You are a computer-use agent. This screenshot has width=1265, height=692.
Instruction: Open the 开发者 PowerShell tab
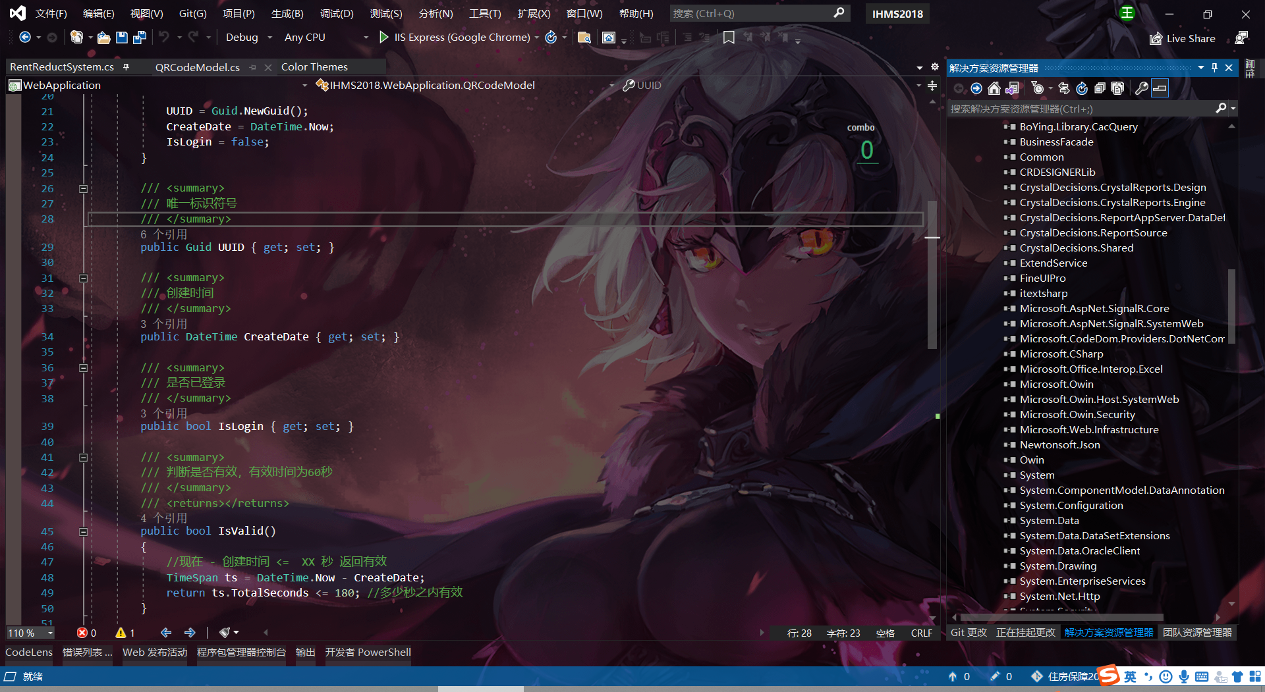point(368,652)
